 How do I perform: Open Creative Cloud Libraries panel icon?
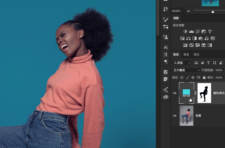(x=166, y=97)
